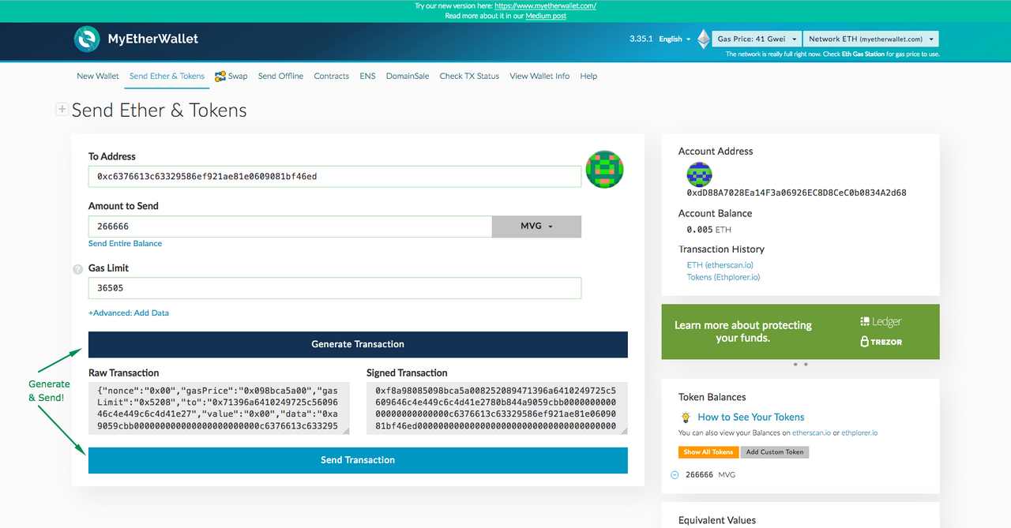Open the Send Offline tab
Image resolution: width=1011 pixels, height=528 pixels.
(x=280, y=76)
